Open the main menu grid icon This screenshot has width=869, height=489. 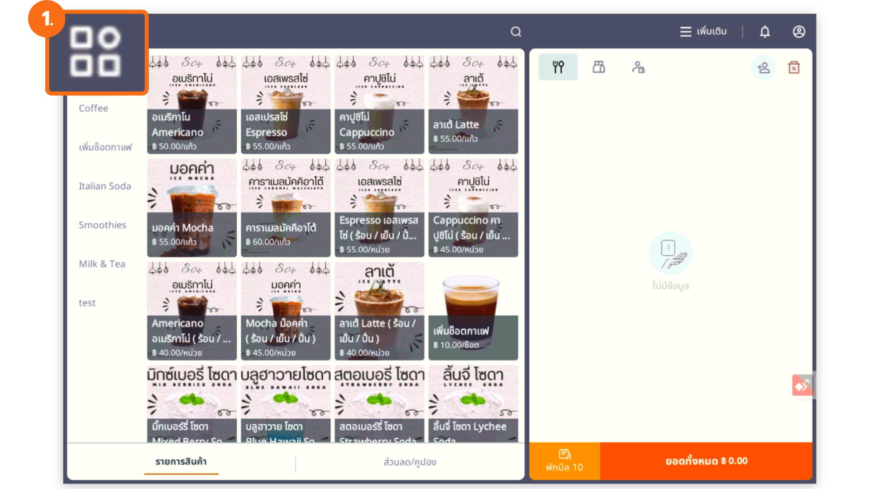pyautogui.click(x=95, y=51)
